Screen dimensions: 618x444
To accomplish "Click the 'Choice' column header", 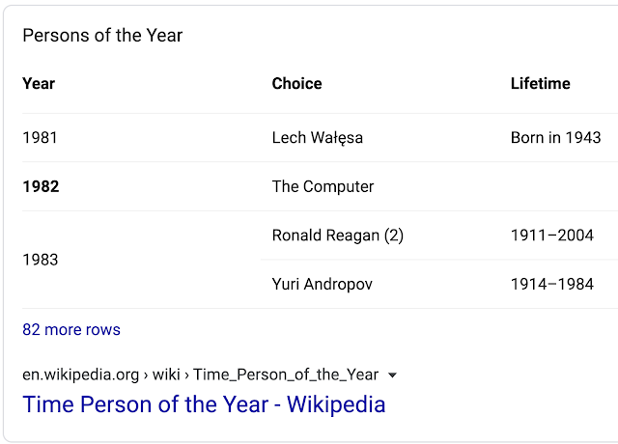I will coord(296,84).
